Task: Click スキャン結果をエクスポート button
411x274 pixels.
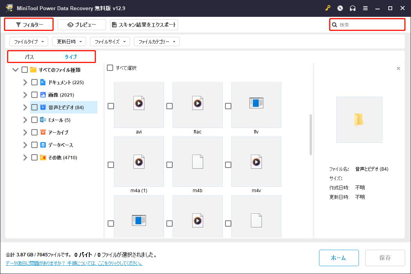Action: tap(144, 25)
